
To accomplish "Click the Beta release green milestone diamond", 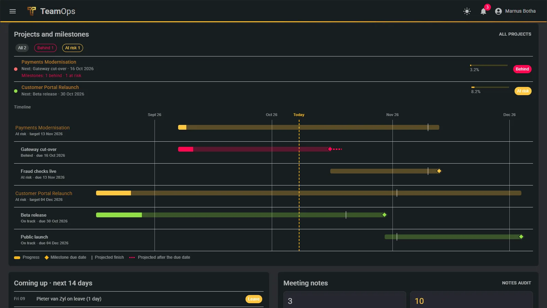I will (x=385, y=215).
